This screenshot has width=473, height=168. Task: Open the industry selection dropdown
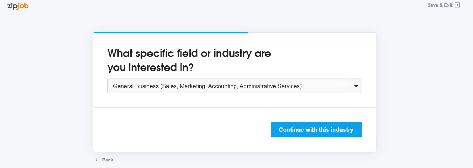point(235,86)
